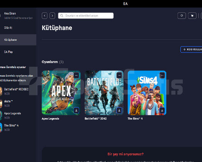202x162 pixels.
Task: Open the three-dot menu on Apex Legends tile
Action: pos(77,76)
